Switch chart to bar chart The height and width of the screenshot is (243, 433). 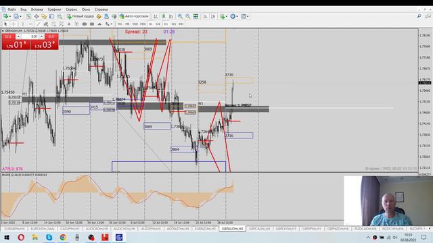(x=156, y=16)
